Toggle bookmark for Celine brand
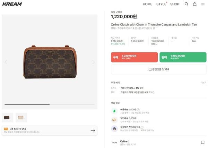Screen dimensions: 208x148 203,142
